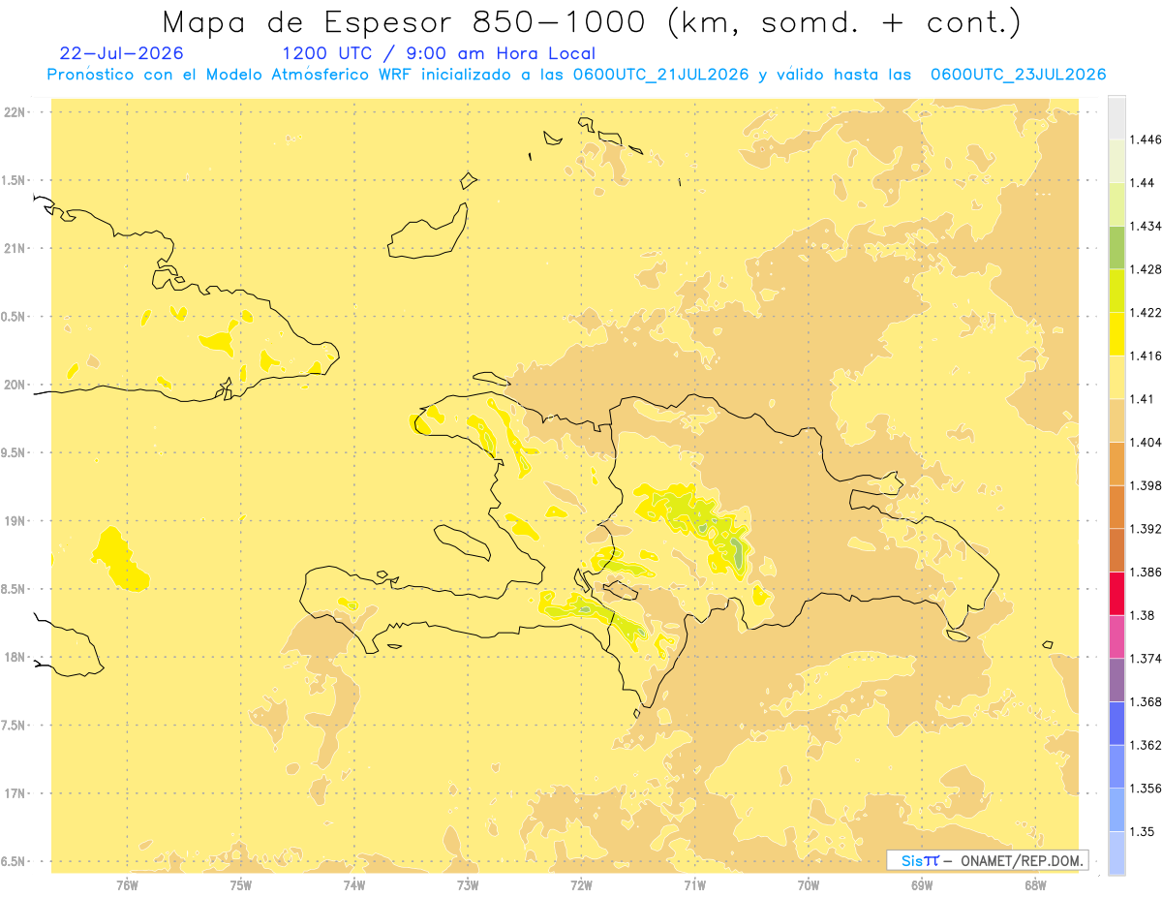Click the 71W longitude label
1162x898 pixels.
coord(694,885)
